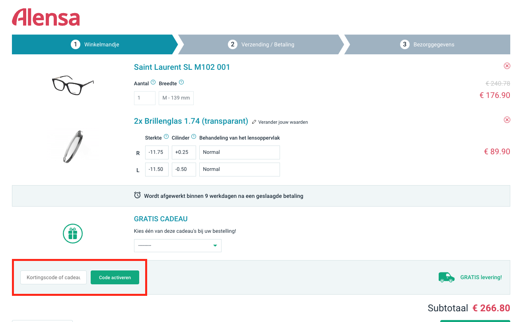Go to Winkelmandje step

(95, 44)
